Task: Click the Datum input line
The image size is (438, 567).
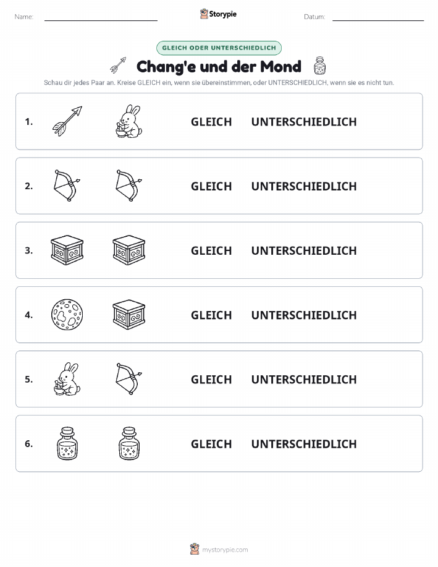Action: 378,17
